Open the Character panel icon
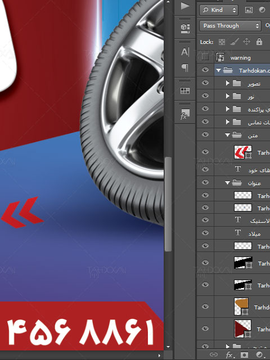 (185, 52)
